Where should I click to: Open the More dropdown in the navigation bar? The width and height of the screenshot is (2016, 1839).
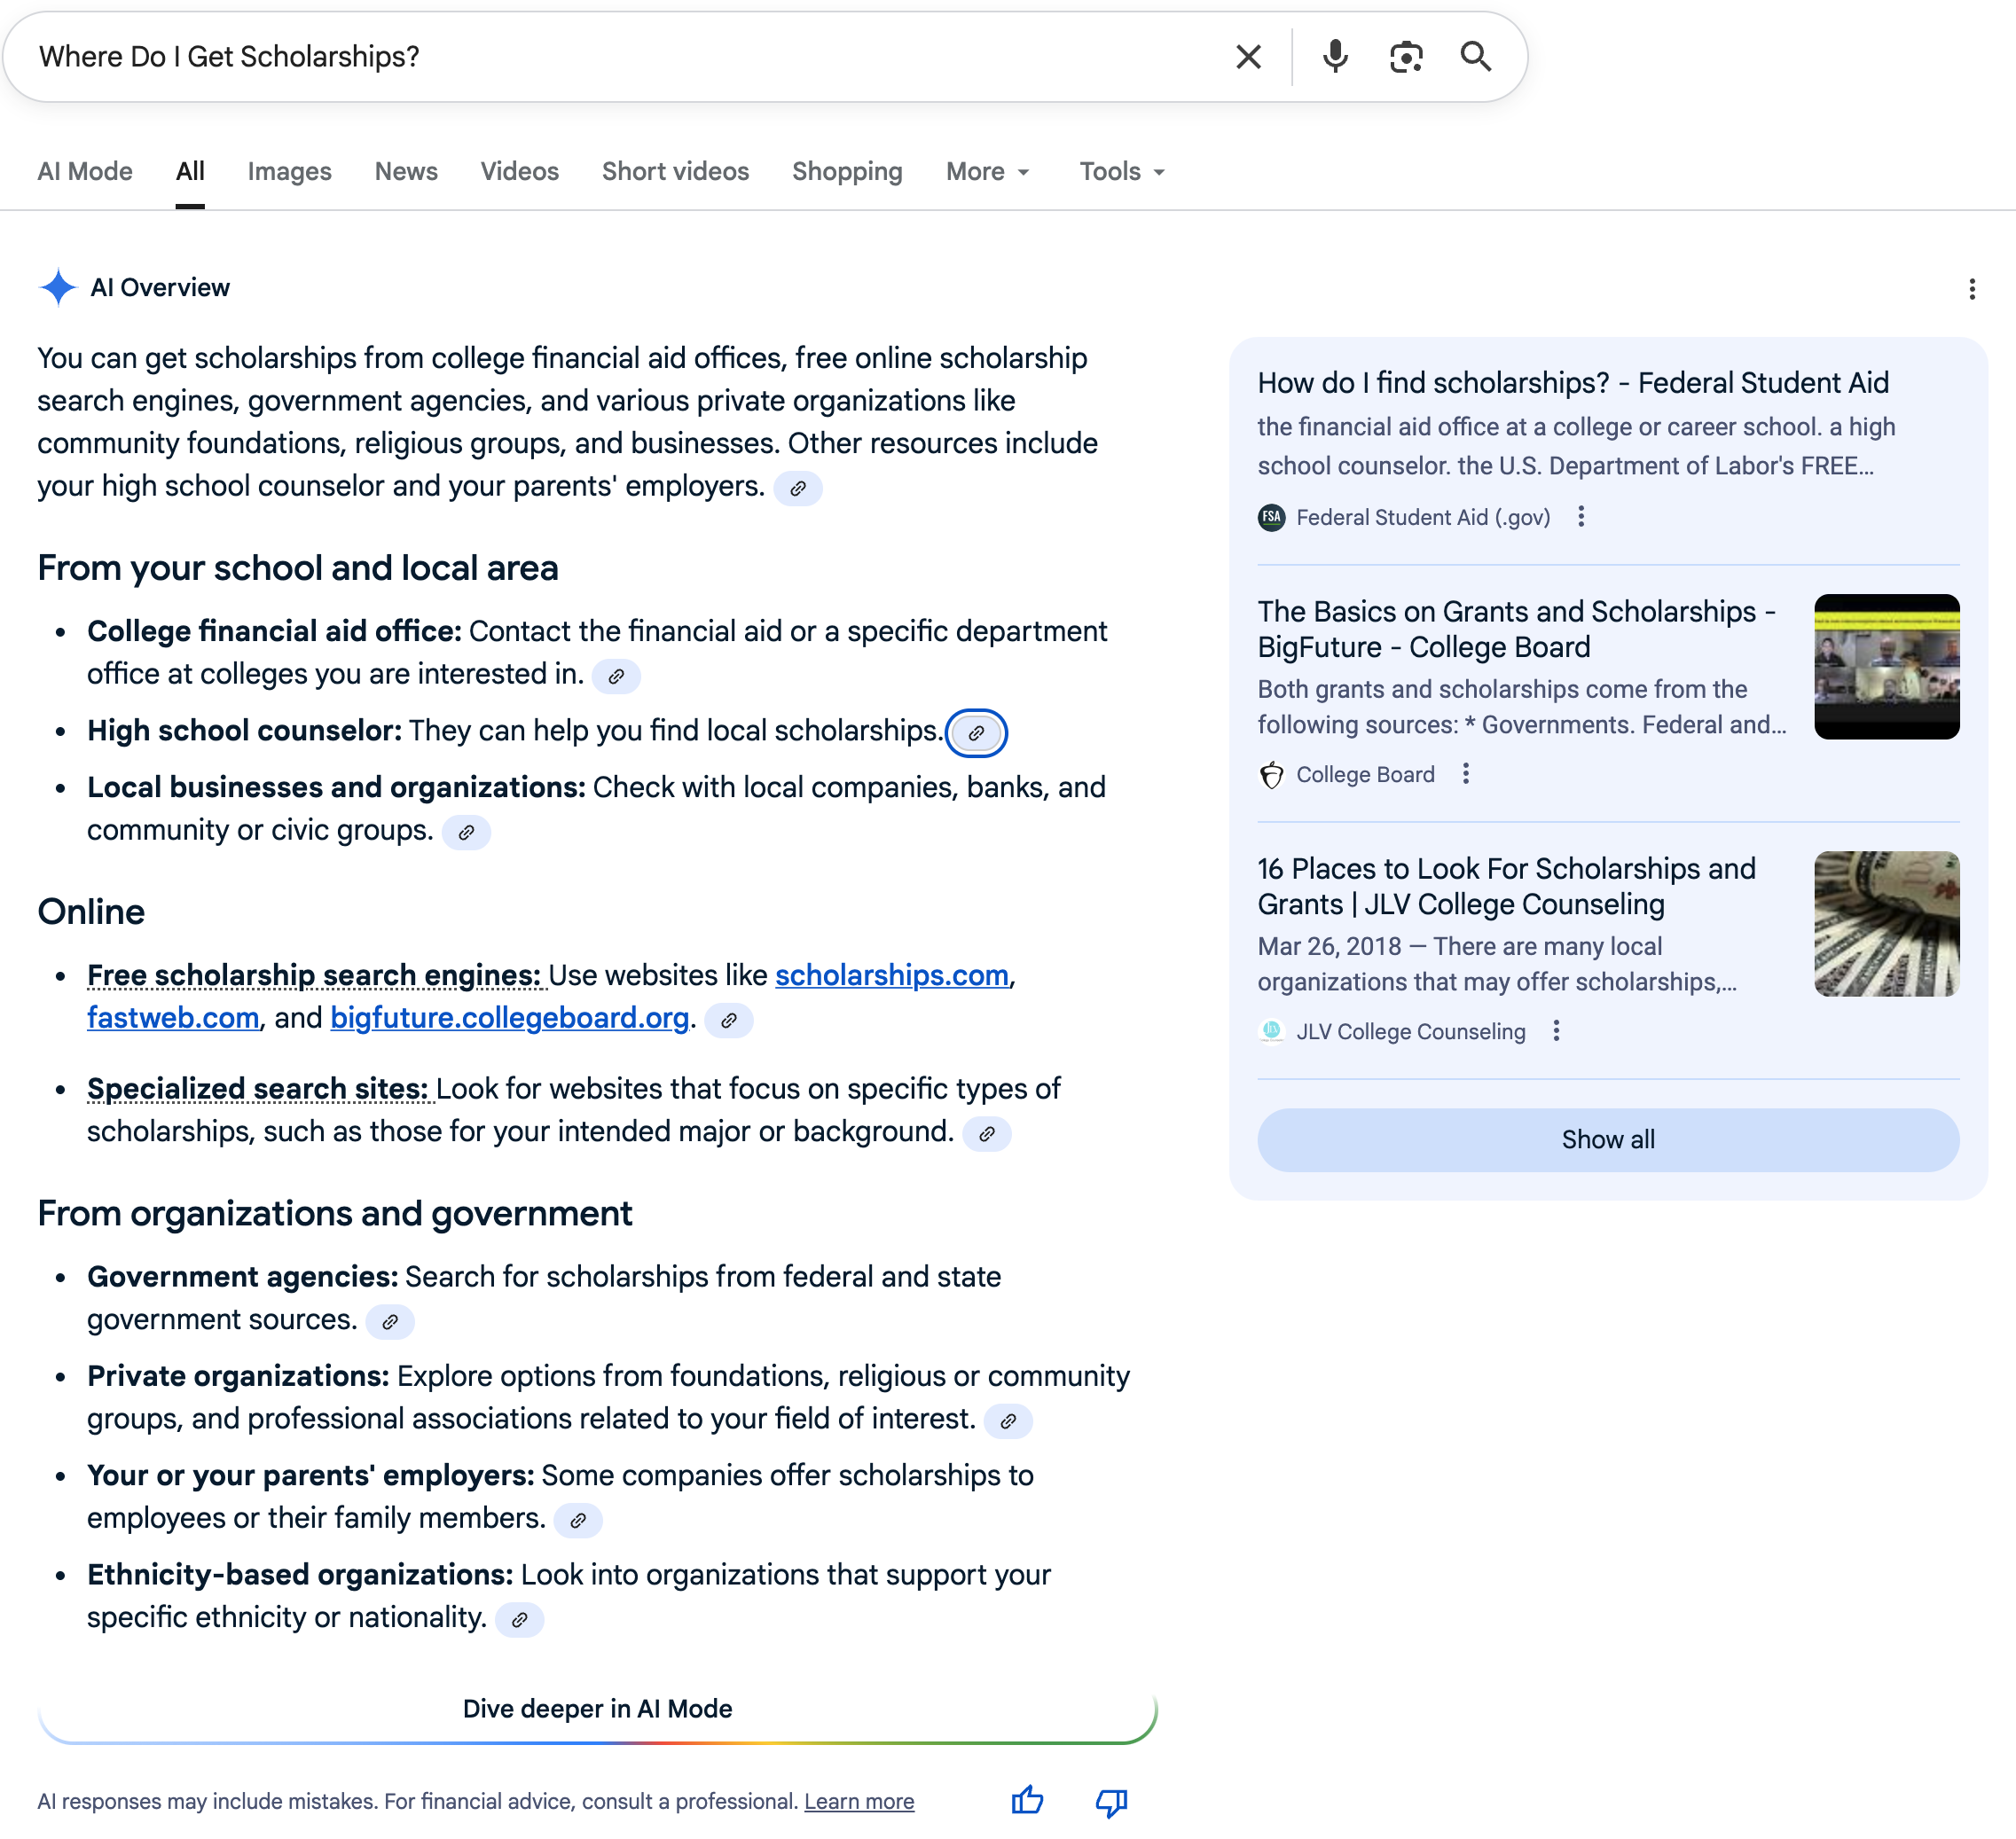coord(986,171)
